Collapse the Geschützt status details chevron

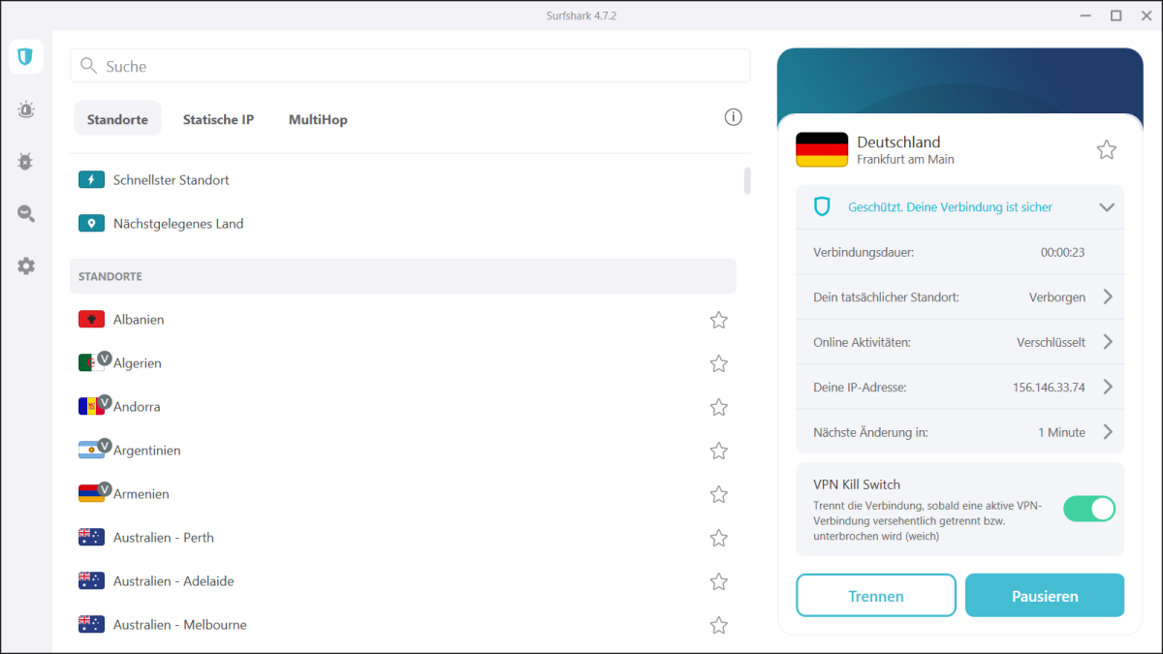pyautogui.click(x=1107, y=206)
